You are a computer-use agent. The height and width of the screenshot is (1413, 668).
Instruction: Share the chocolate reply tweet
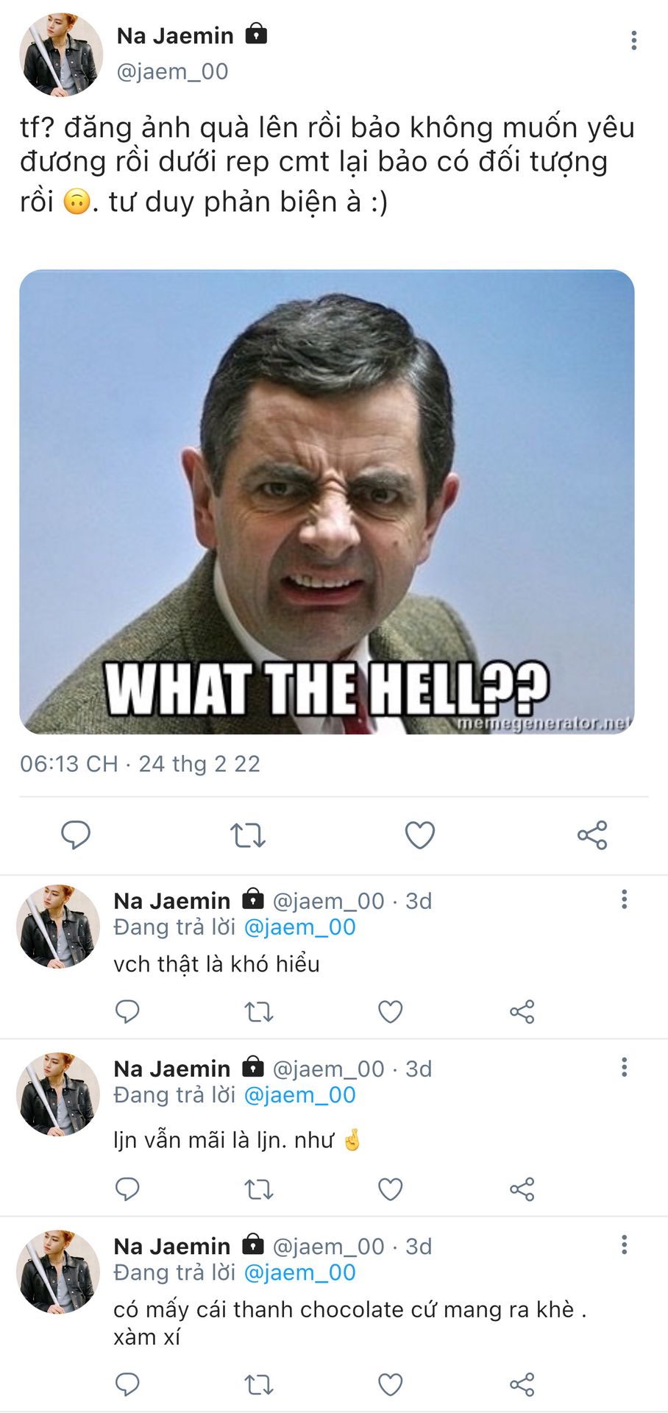pos(522,1384)
